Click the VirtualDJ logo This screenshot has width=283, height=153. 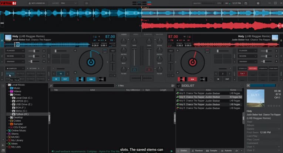(x=8, y=3)
